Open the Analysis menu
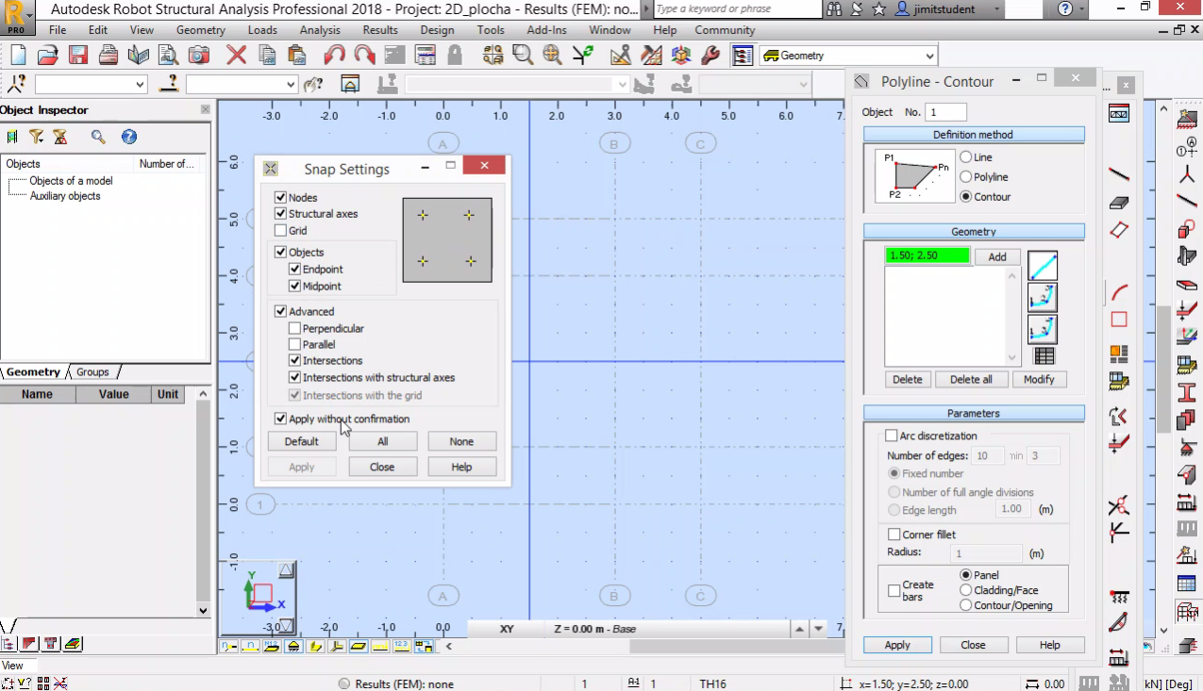Viewport: 1203px width, 691px height. click(x=320, y=30)
